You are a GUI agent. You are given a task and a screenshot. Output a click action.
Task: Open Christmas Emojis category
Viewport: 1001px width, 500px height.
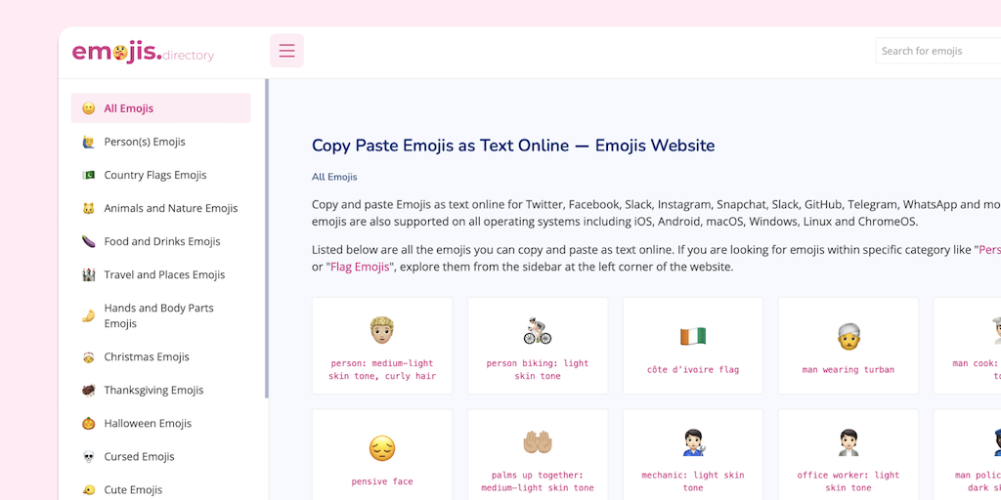point(161,356)
